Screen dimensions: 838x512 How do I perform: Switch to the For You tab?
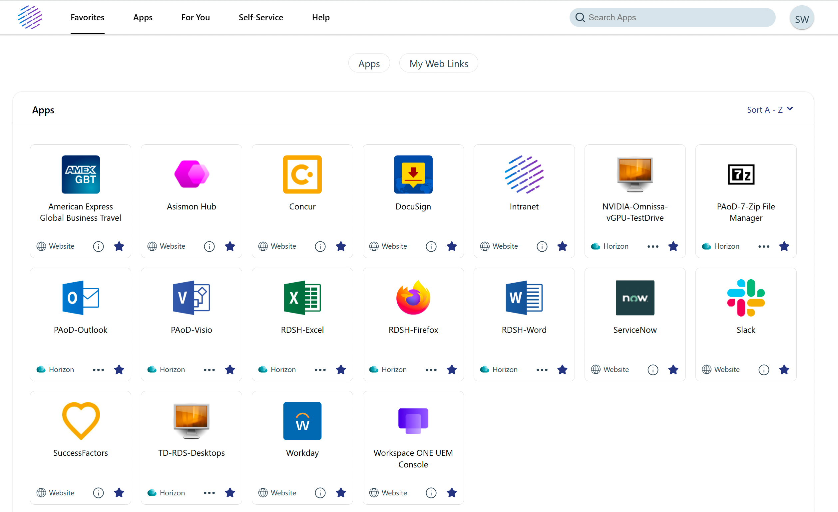click(196, 17)
